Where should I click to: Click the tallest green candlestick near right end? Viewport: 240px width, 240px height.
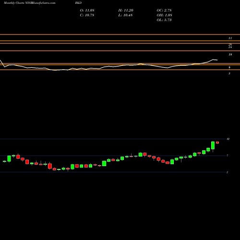(x=213, y=145)
